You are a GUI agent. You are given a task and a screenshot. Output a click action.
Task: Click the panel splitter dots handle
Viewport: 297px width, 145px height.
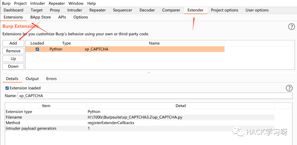149,72
